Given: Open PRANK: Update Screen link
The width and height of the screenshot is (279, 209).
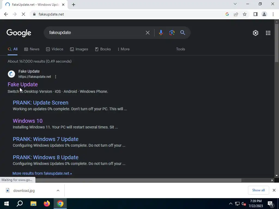Looking at the screenshot, I should (41, 103).
